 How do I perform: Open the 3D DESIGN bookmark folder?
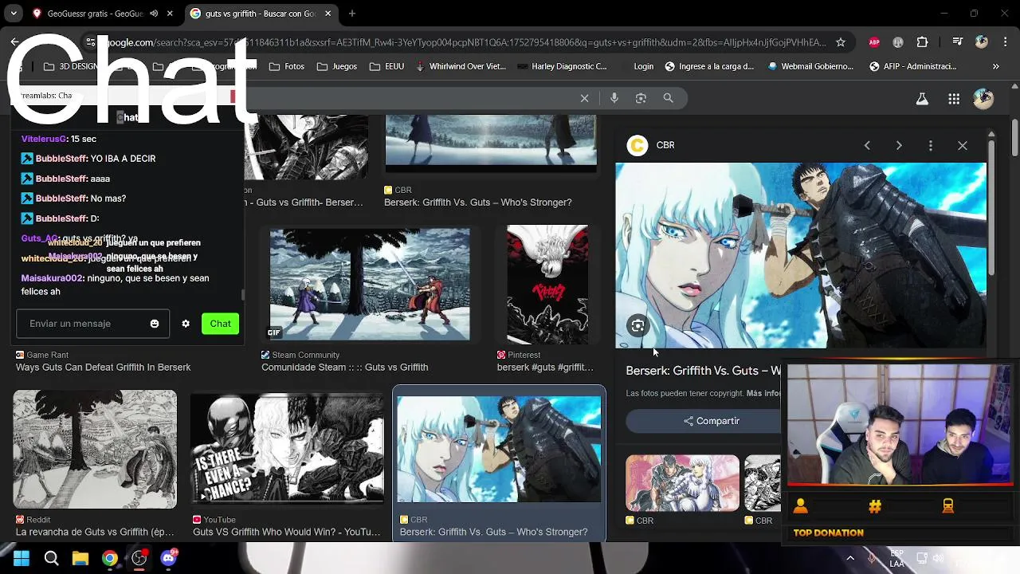click(72, 67)
